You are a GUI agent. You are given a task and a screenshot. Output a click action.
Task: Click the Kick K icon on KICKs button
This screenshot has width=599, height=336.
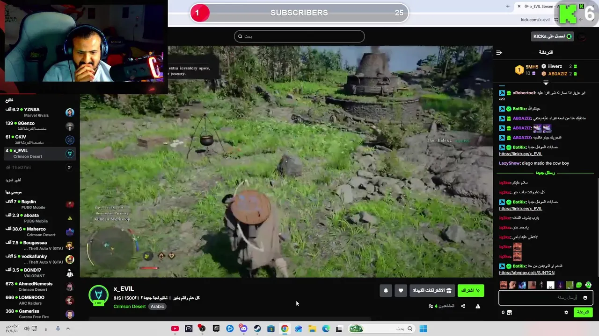coord(569,36)
